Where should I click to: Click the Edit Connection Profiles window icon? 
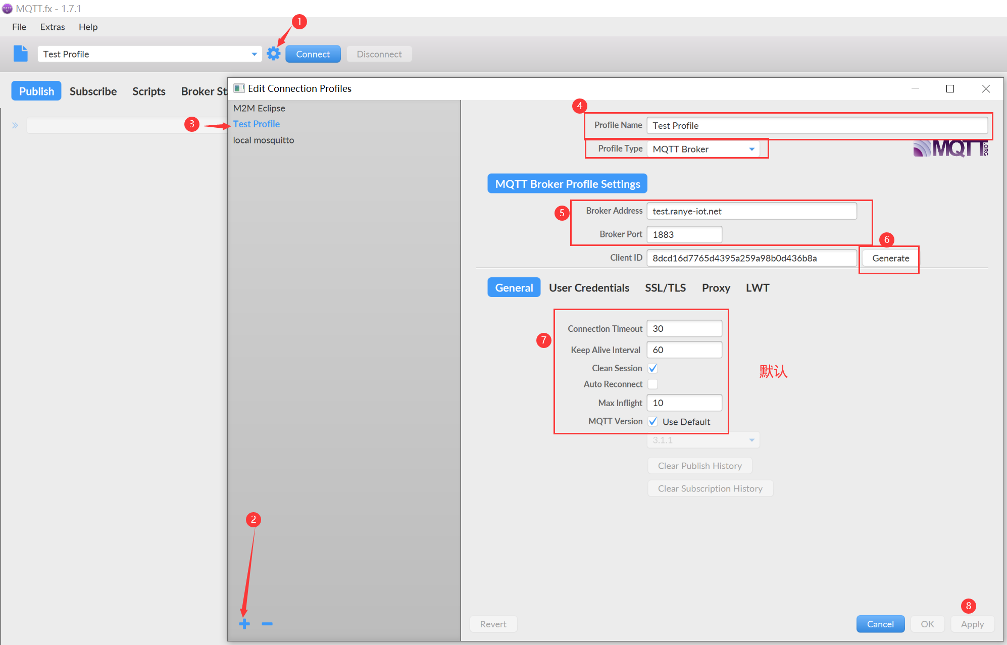[x=239, y=88]
